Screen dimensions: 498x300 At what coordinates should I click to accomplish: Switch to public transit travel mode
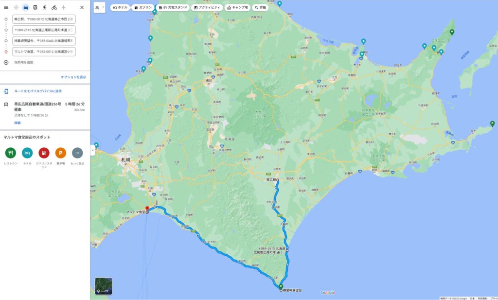pos(35,7)
